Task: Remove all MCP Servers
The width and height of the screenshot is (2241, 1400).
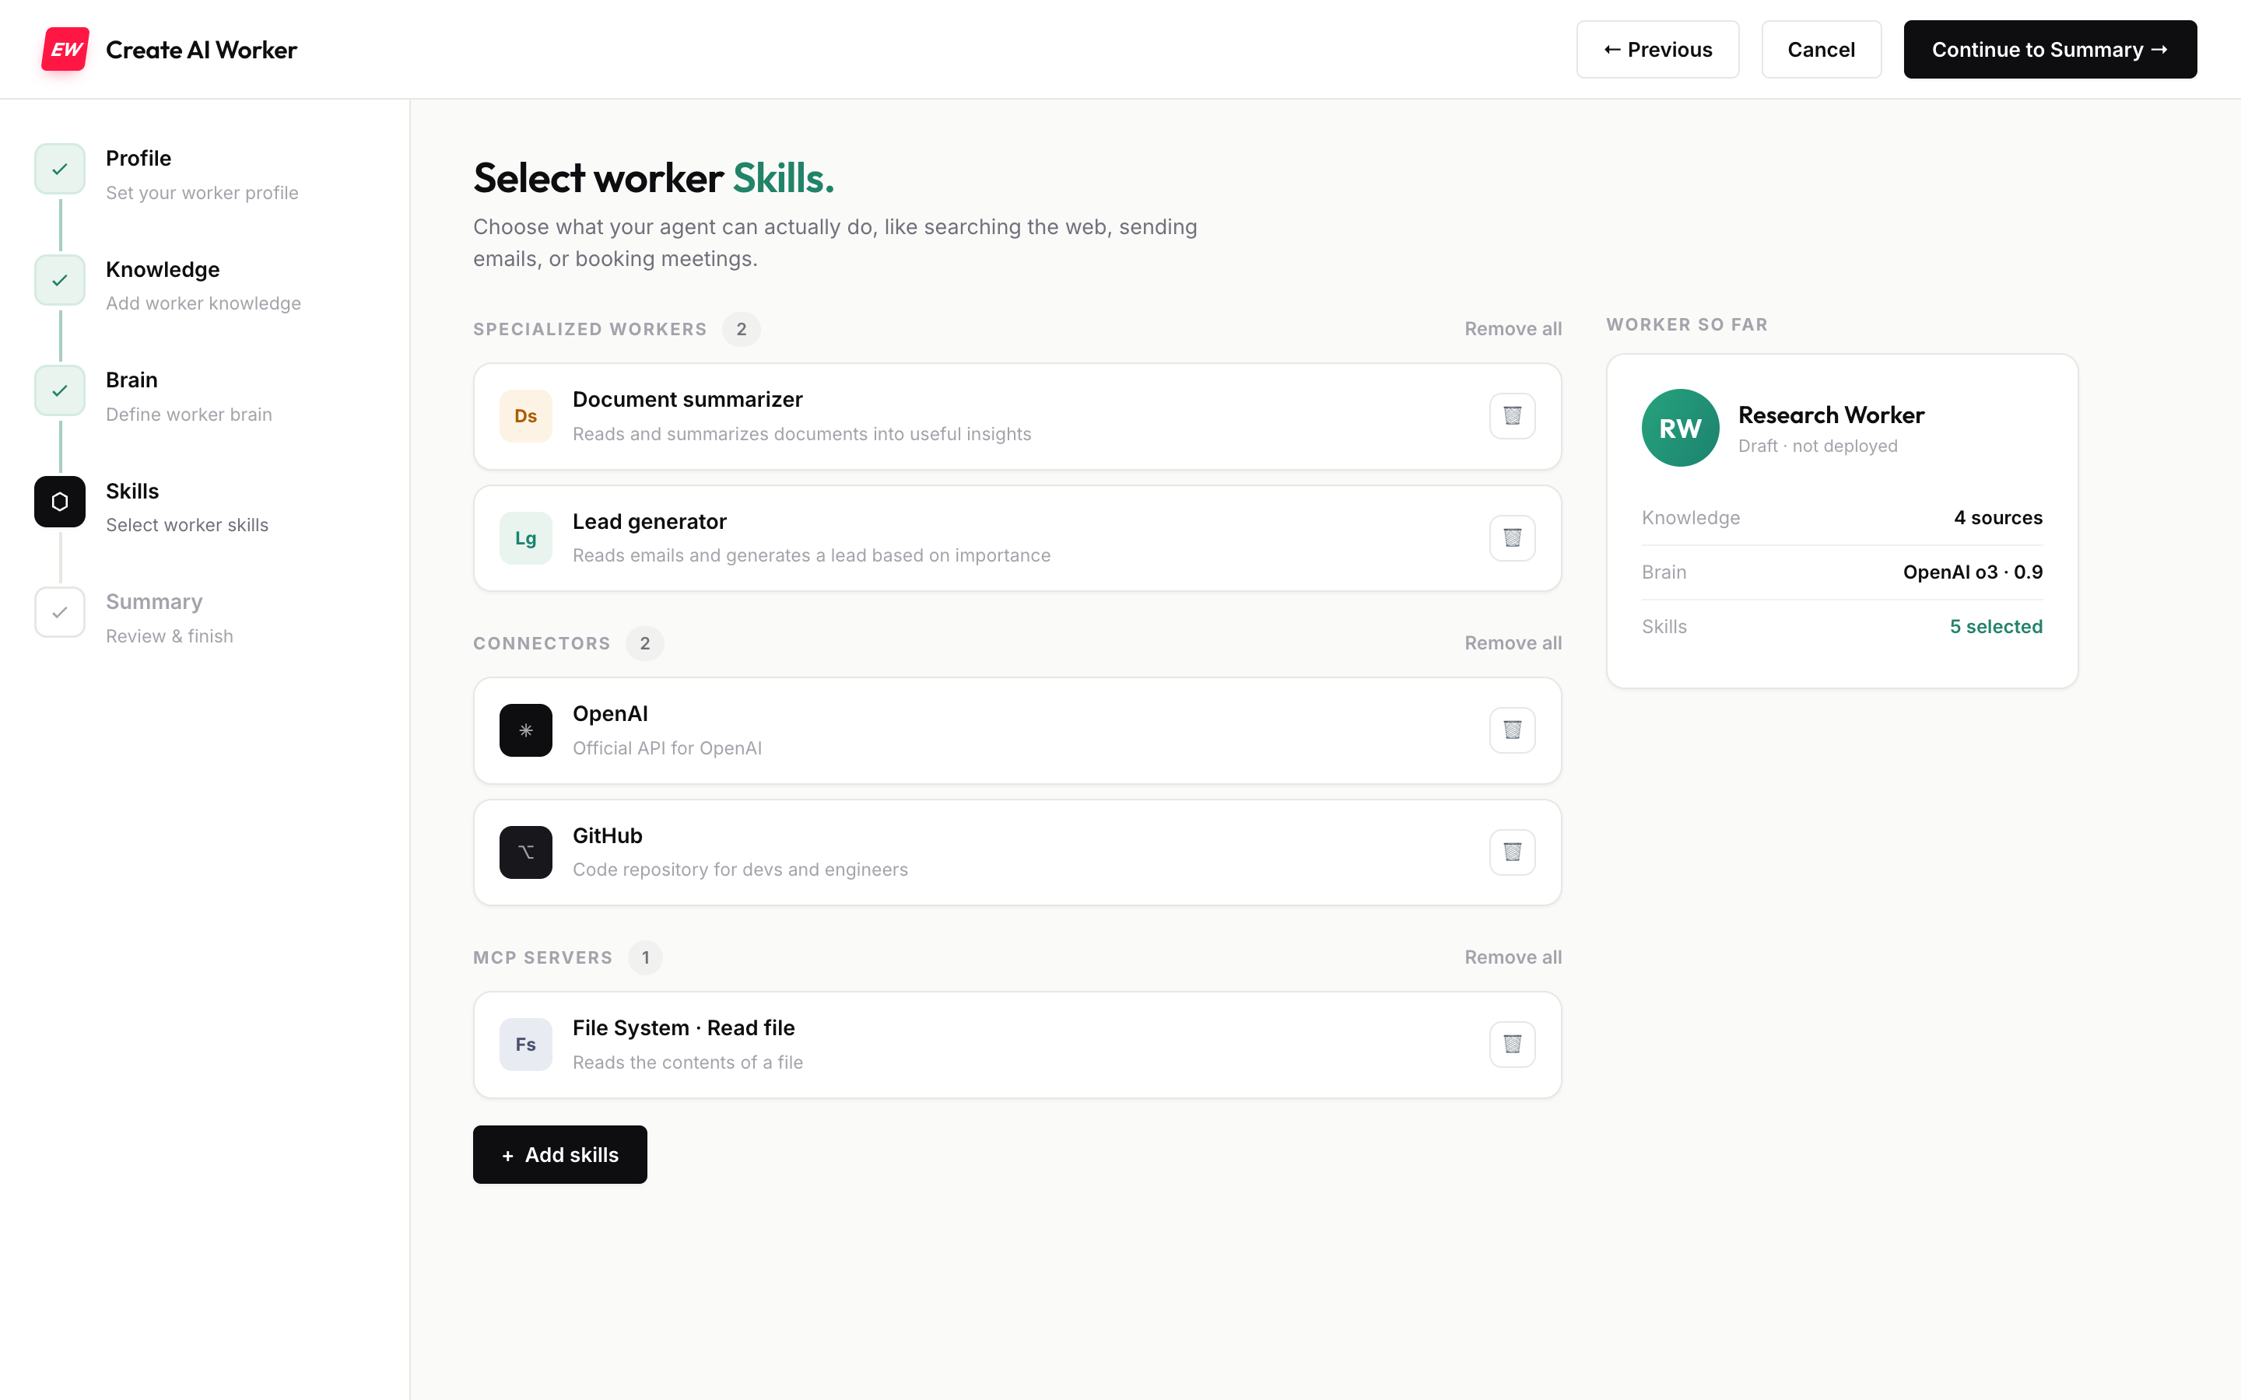Action: click(x=1513, y=957)
